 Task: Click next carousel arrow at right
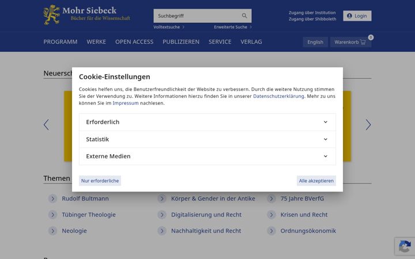tap(368, 124)
